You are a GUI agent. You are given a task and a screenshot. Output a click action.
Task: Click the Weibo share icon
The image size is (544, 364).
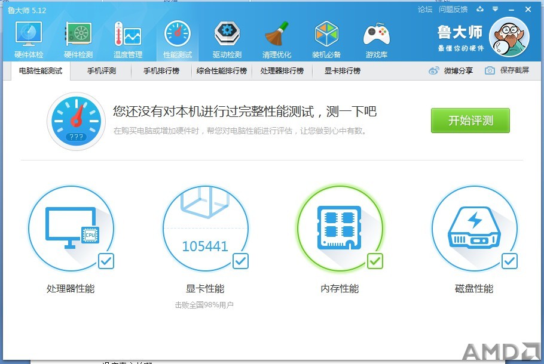coord(433,70)
